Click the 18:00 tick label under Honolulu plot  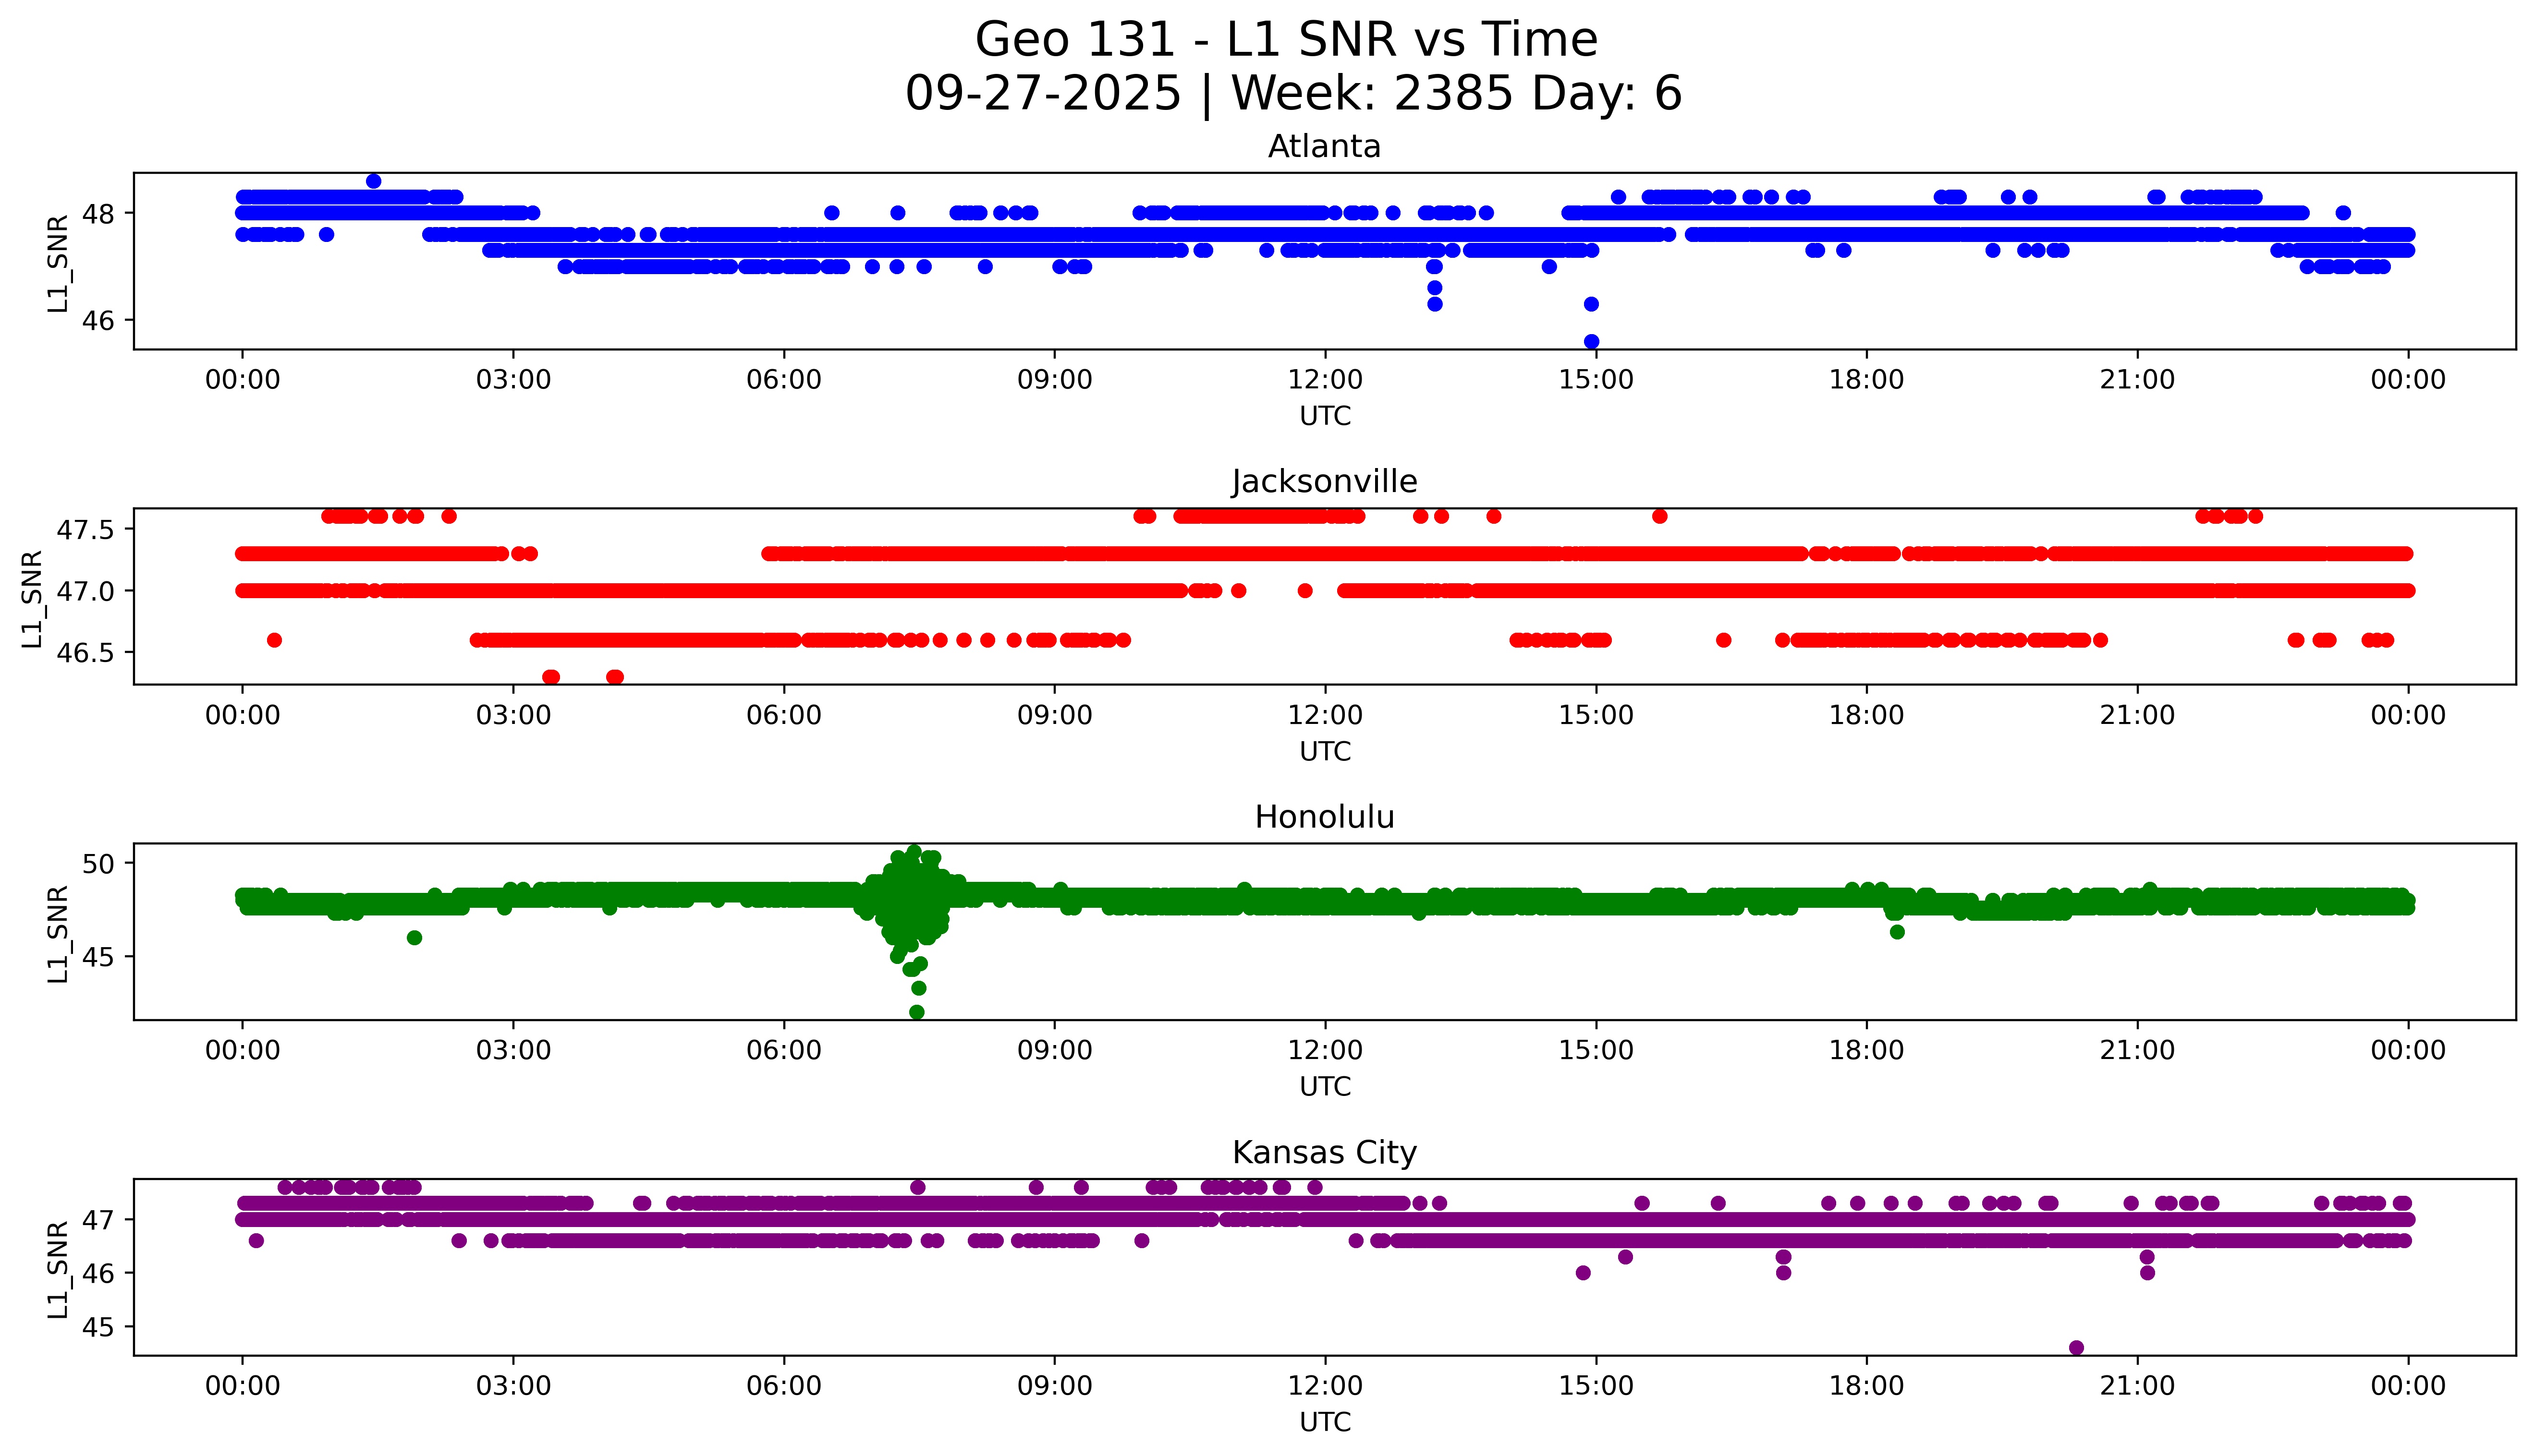coord(1866,1050)
